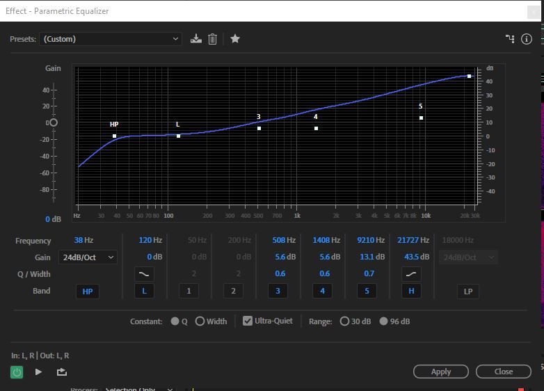Click the Close button
Screen dimensions: 544x391
(x=504, y=372)
